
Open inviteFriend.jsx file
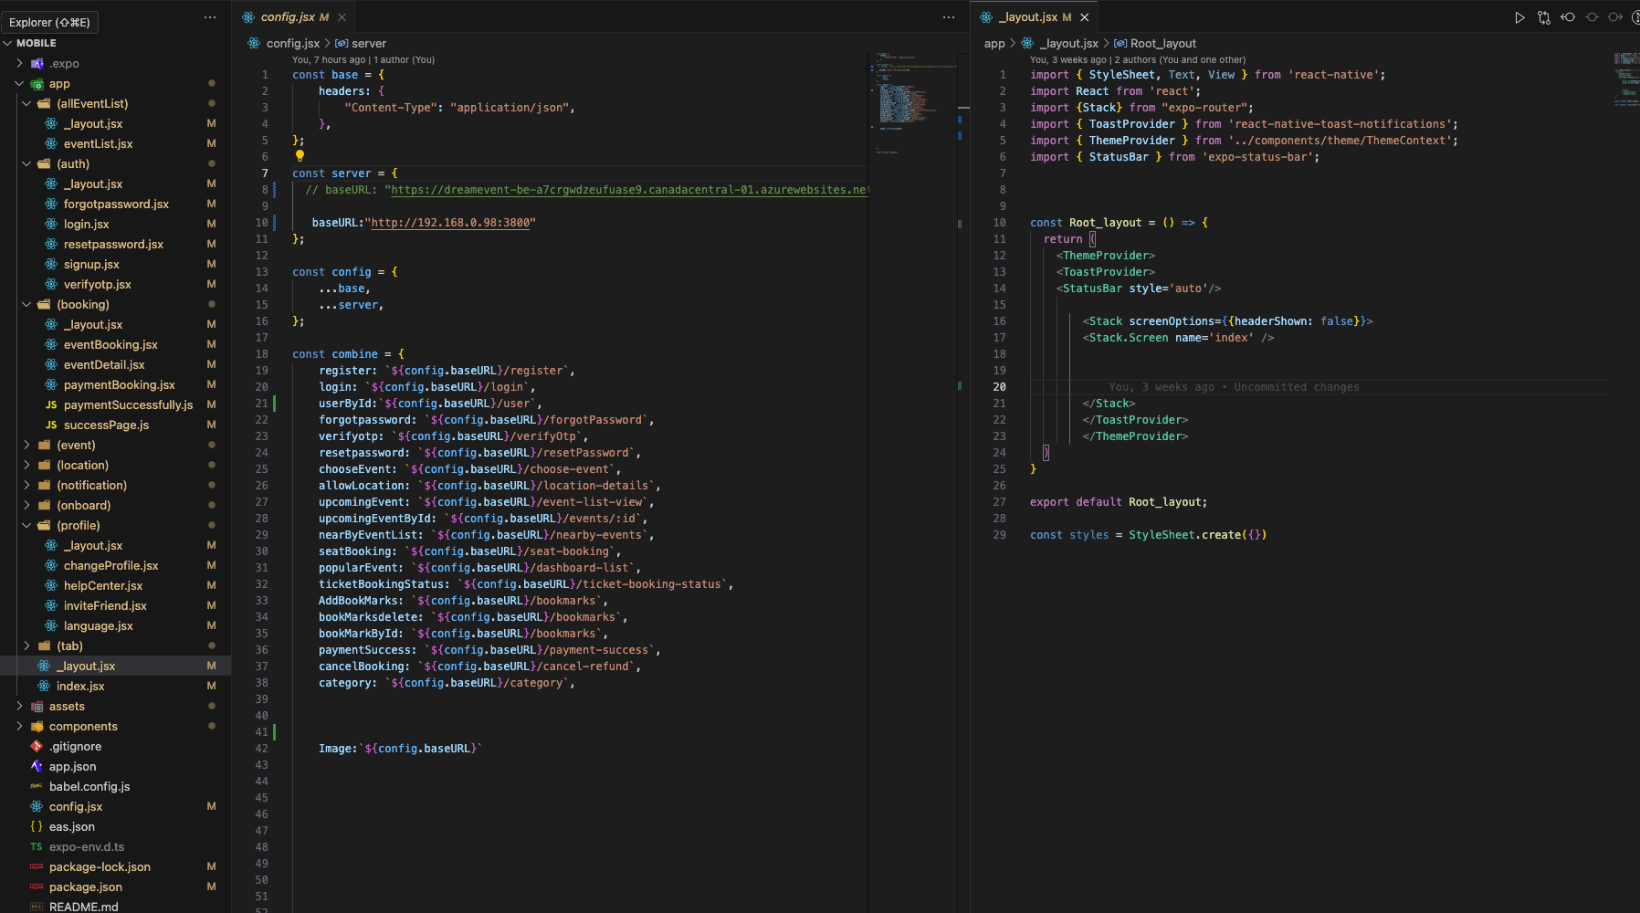[105, 605]
